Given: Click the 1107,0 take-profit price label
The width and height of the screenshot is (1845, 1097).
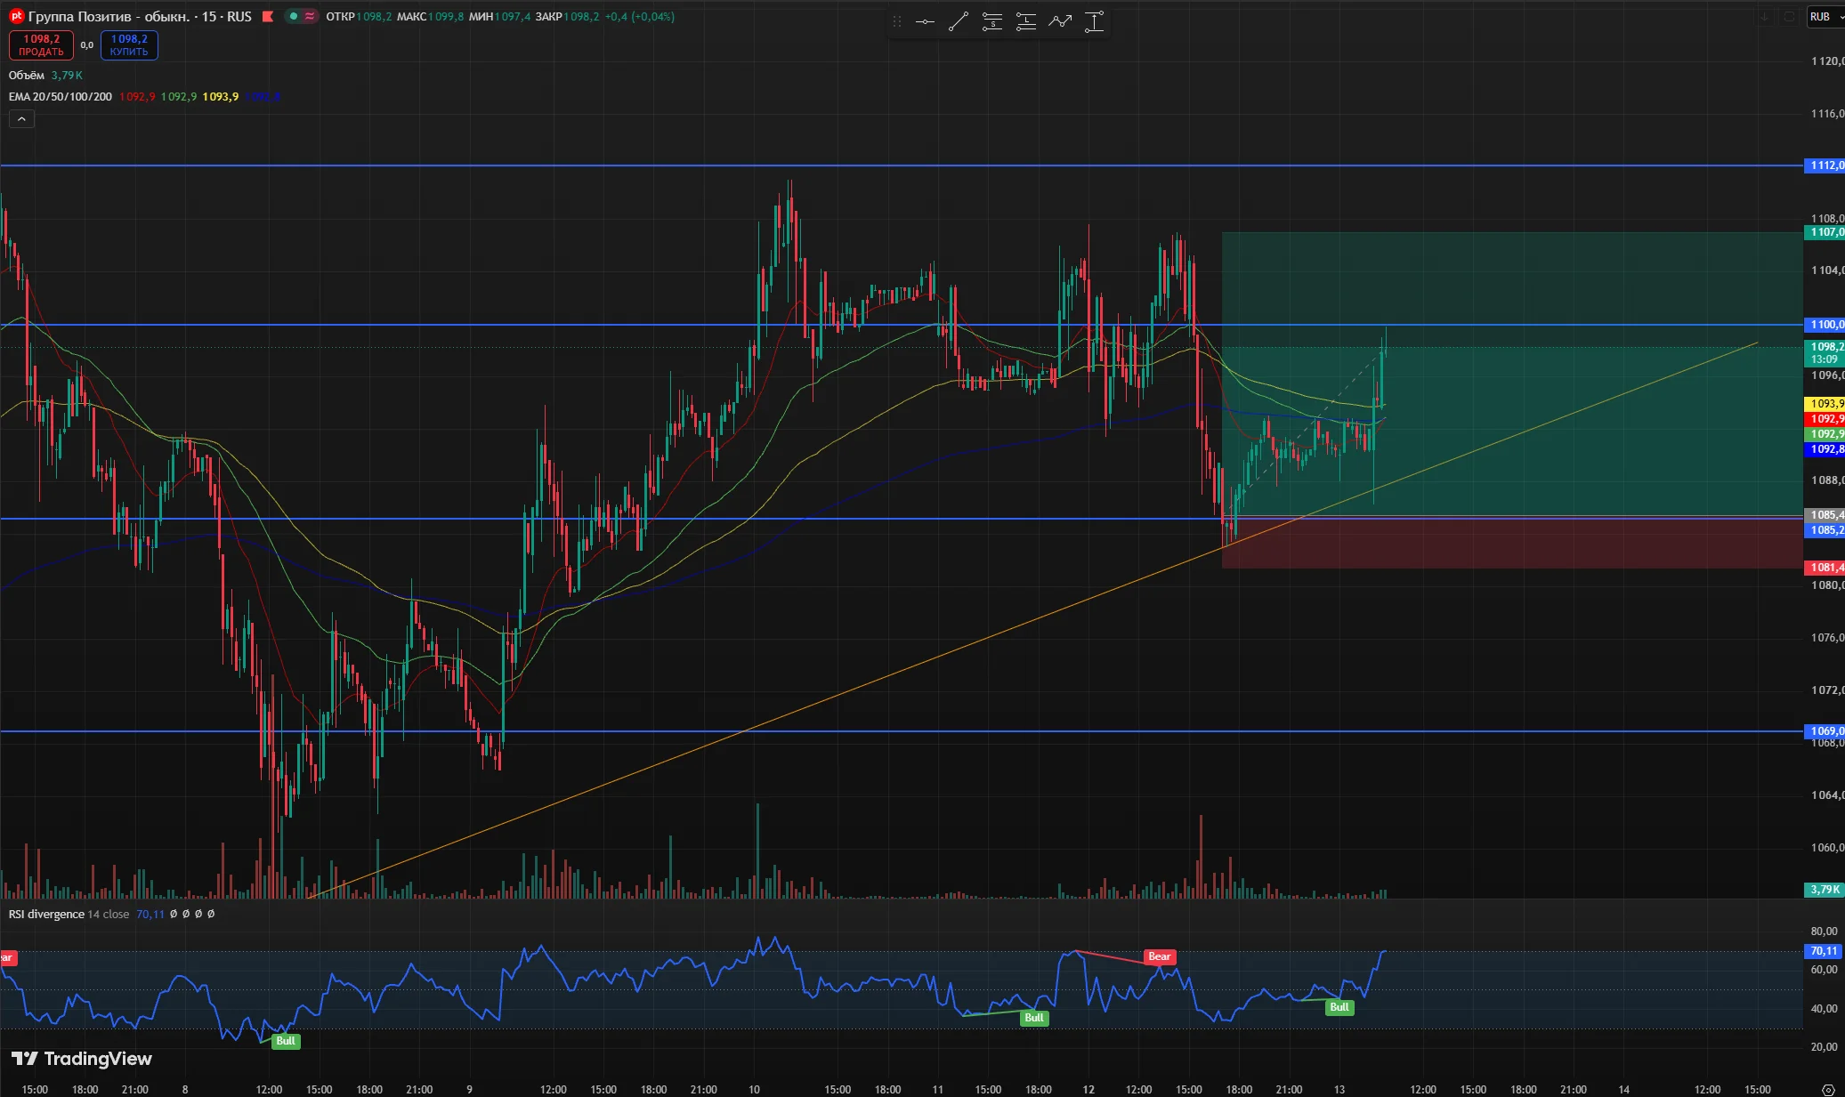Looking at the screenshot, I should 1824,232.
